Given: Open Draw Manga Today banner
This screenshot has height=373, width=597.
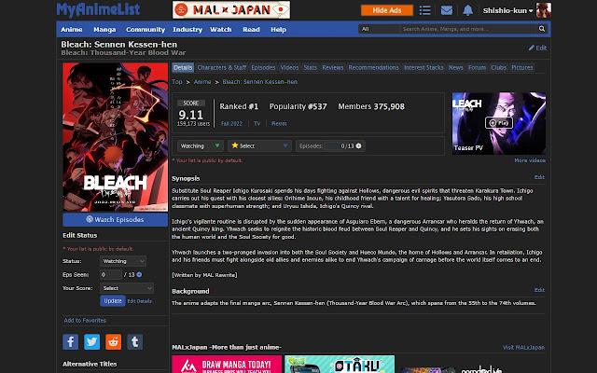Looking at the screenshot, I should click(227, 365).
